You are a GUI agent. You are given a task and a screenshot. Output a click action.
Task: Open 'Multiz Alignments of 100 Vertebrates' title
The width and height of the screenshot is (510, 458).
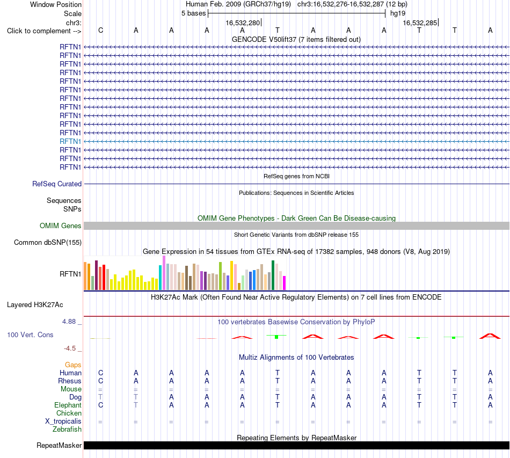click(296, 358)
